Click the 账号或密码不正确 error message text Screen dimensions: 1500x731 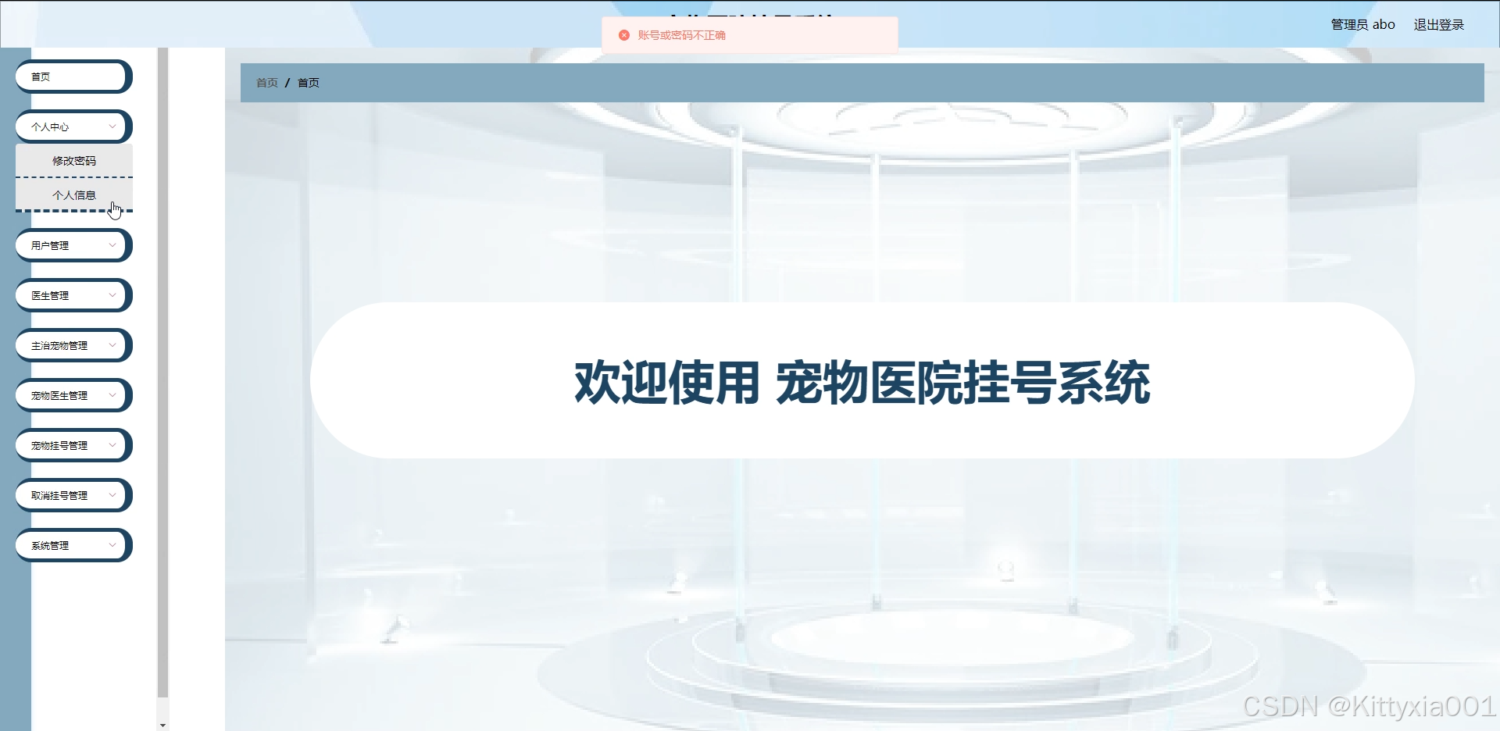[x=681, y=35]
